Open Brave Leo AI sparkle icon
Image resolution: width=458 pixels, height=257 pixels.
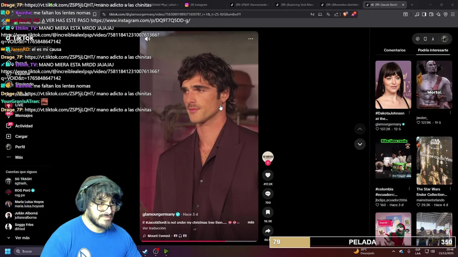coord(438,14)
